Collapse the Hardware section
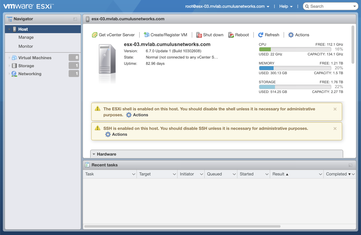This screenshot has width=361, height=235. tap(94, 154)
